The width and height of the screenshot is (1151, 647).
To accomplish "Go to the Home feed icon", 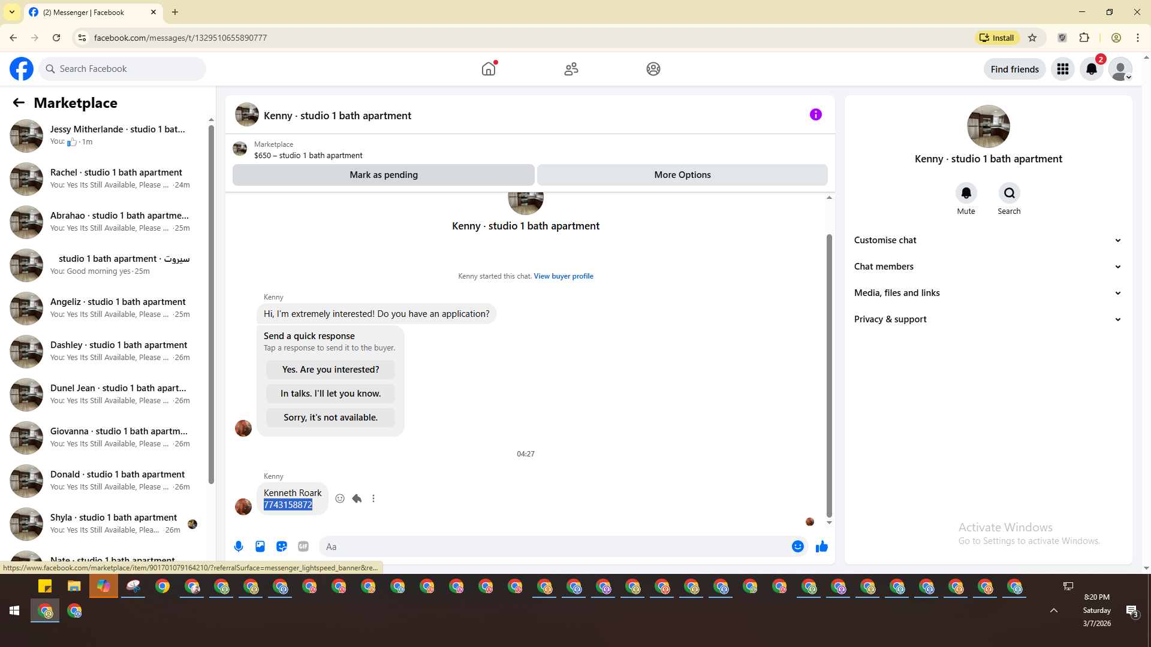I will click(489, 69).
